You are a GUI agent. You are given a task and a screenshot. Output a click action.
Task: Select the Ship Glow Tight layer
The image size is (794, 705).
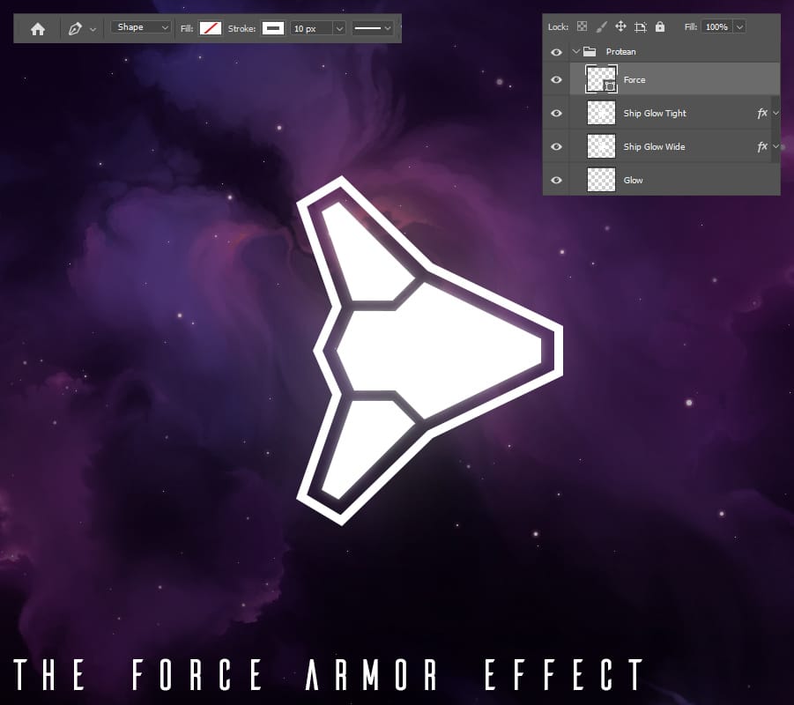click(655, 114)
